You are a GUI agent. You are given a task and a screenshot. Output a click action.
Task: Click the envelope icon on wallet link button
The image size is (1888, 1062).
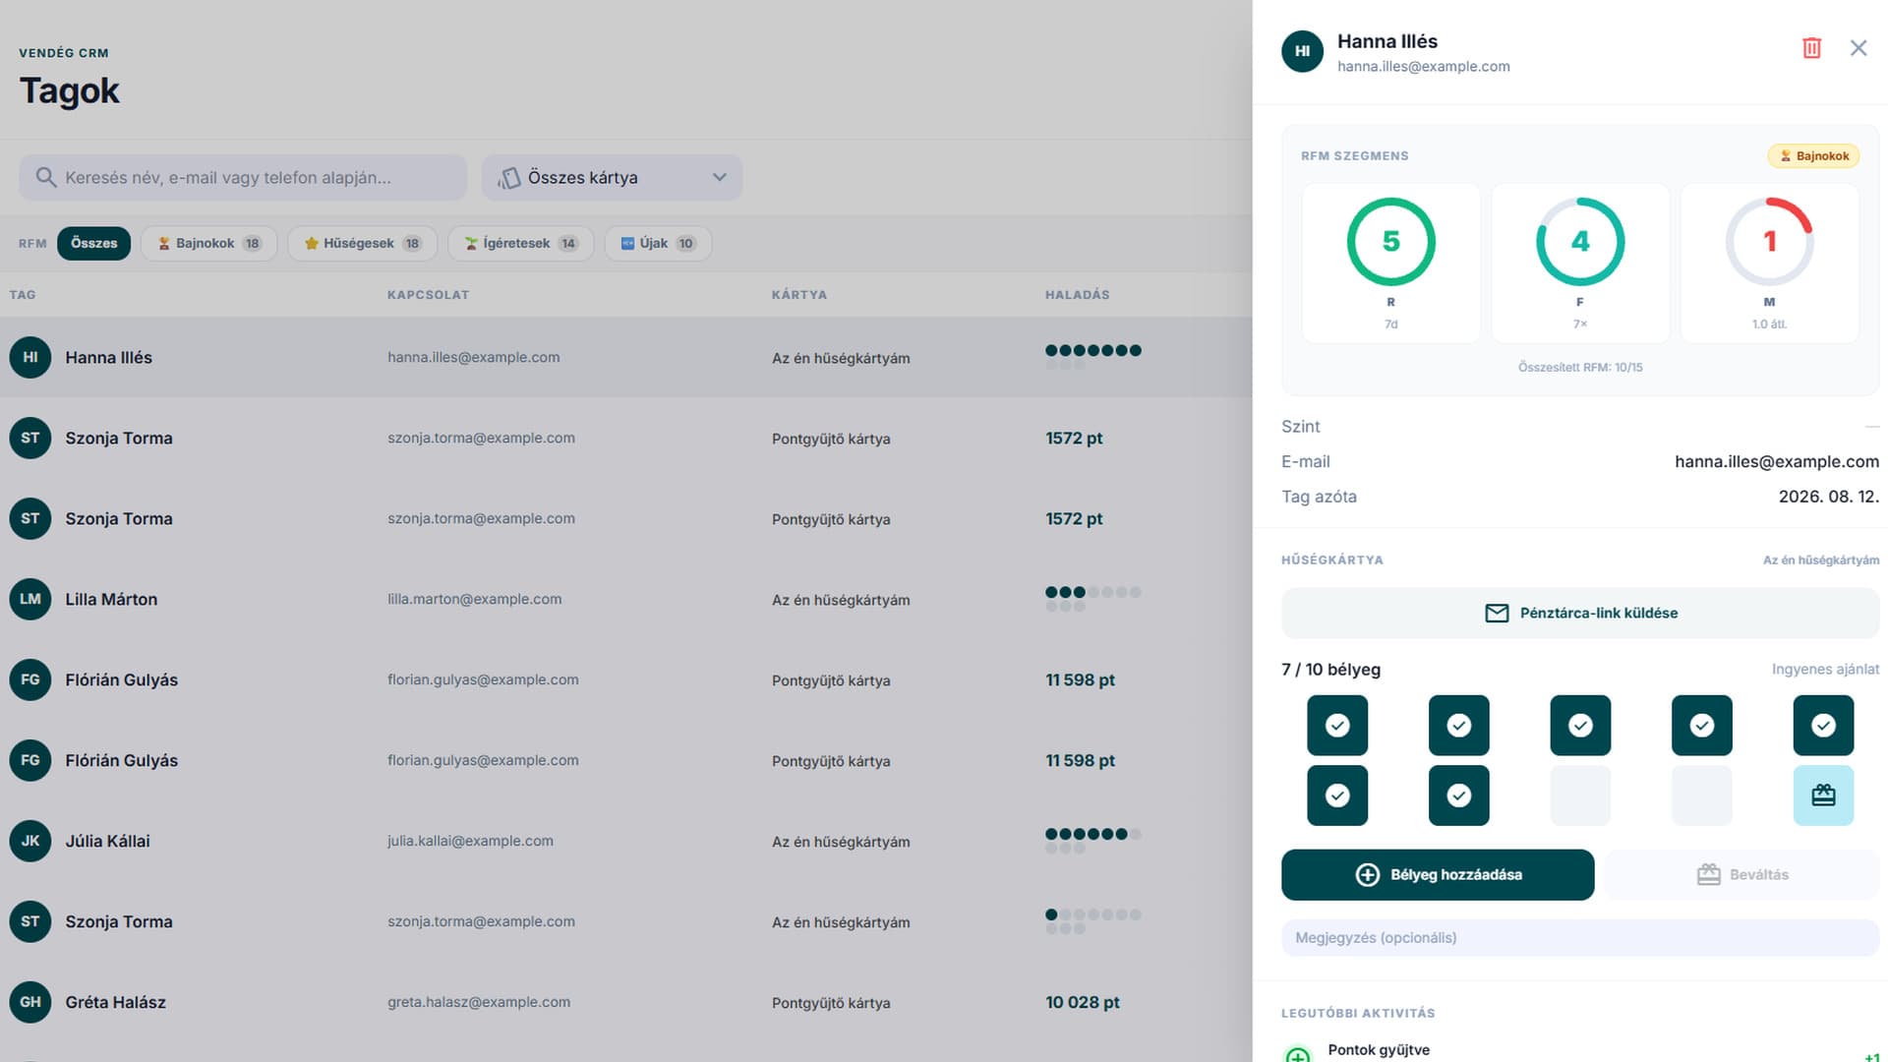click(x=1497, y=614)
